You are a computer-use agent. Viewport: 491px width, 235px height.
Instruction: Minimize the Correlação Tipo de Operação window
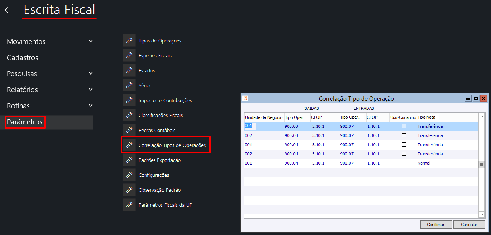pyautogui.click(x=468, y=98)
